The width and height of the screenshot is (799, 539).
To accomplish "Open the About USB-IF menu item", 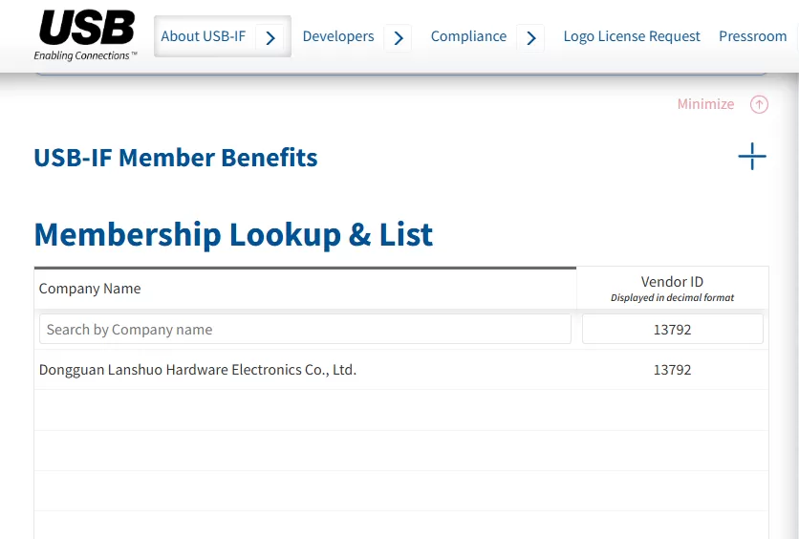I will coord(203,36).
